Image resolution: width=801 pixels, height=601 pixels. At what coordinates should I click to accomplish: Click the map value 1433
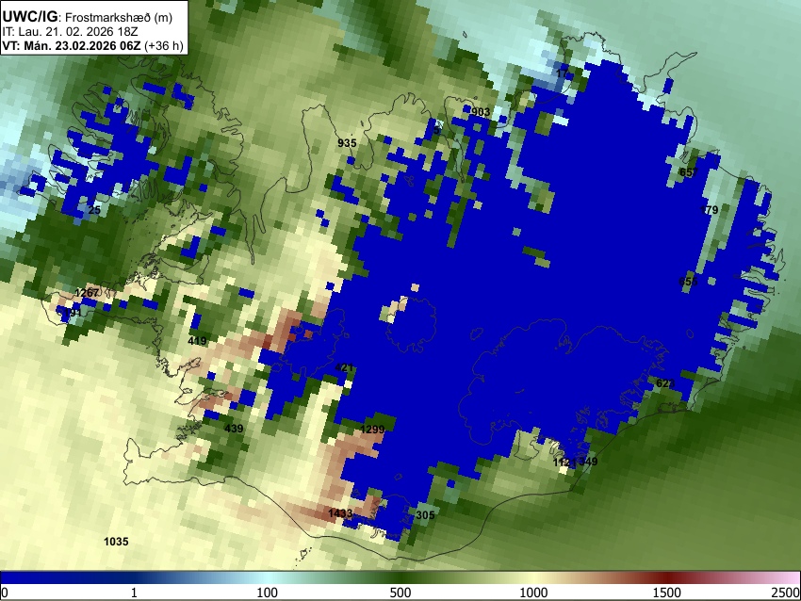click(341, 512)
